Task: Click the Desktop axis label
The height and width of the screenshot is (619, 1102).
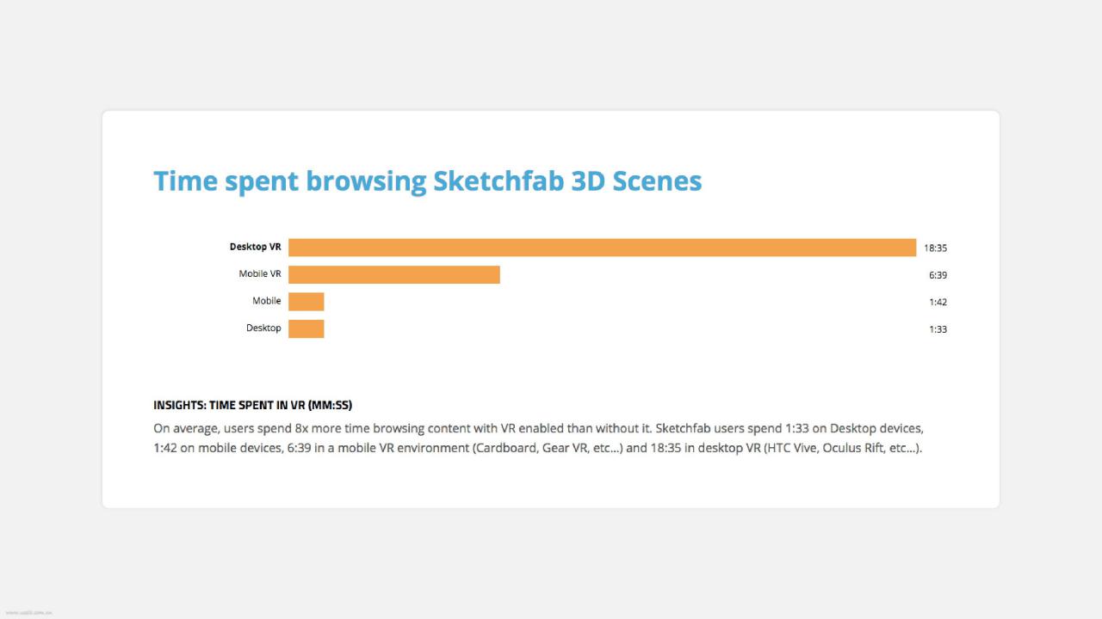Action: (263, 328)
